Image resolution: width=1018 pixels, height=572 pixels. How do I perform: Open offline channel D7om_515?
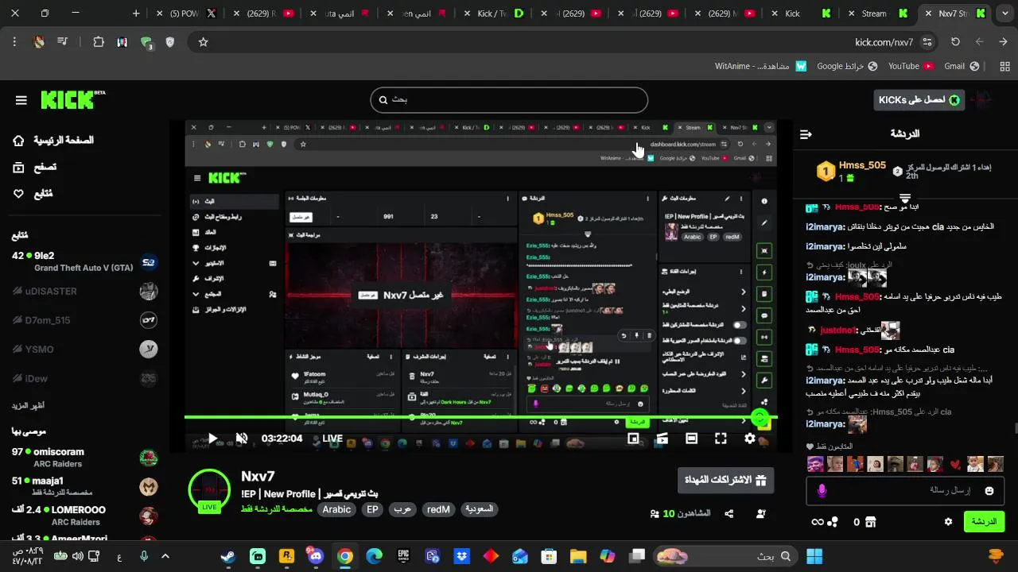85,320
